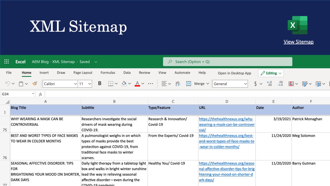Open the font size 11 dropdown

coord(90,84)
